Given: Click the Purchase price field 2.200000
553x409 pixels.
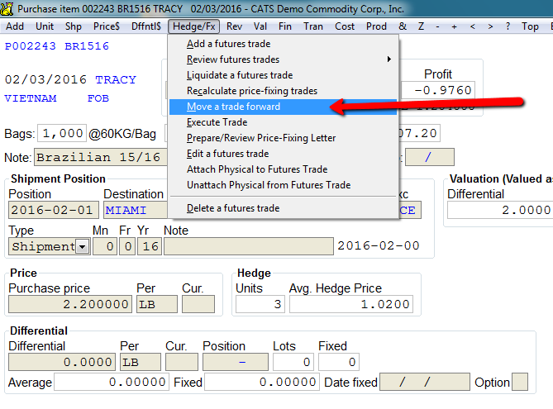Looking at the screenshot, I should point(70,304).
